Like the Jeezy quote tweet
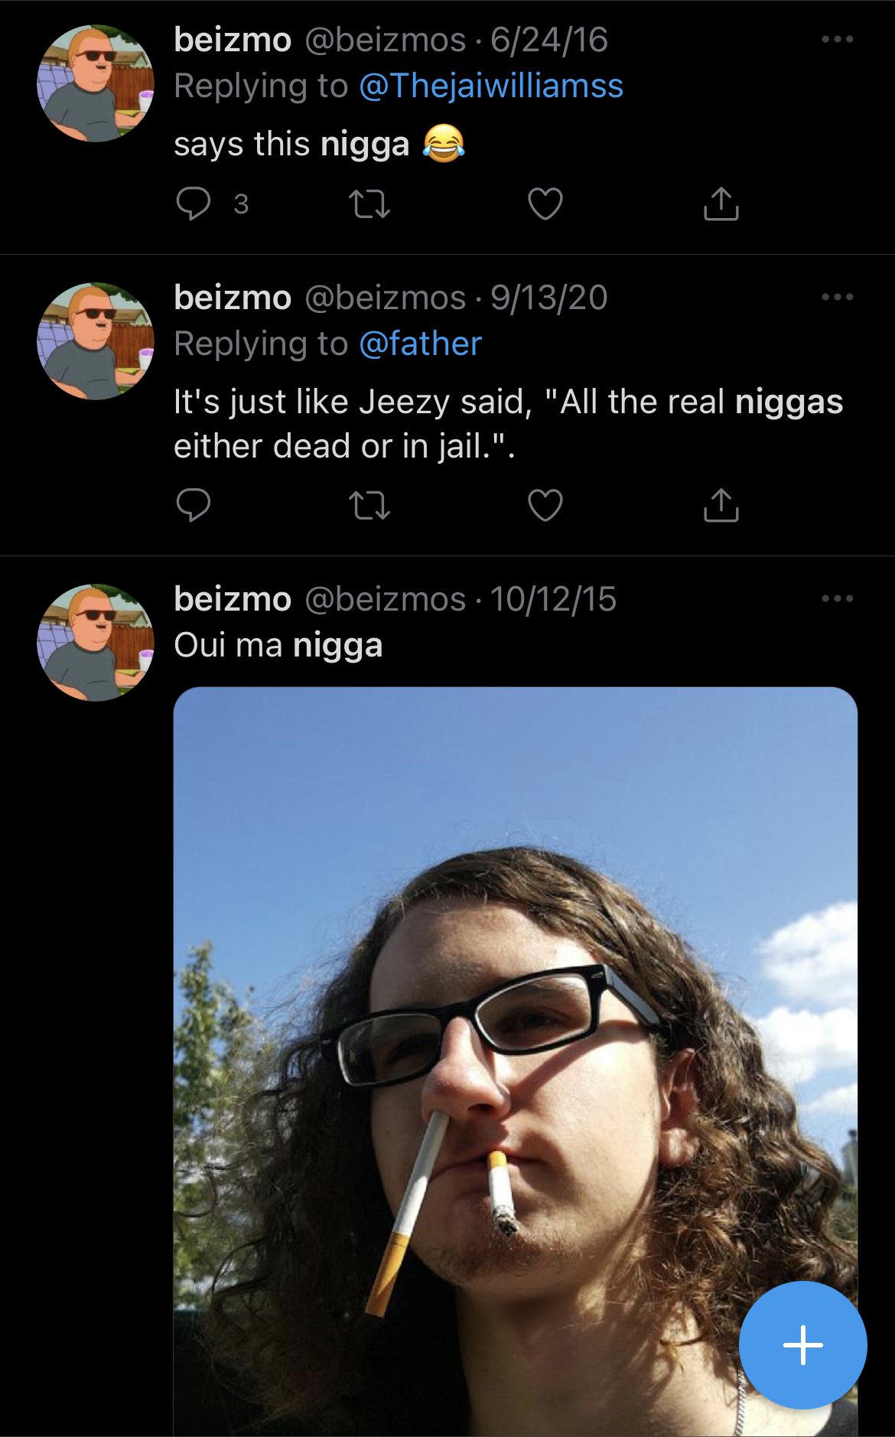This screenshot has height=1437, width=895. 545,505
